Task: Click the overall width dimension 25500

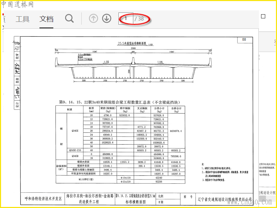Action: click(x=133, y=48)
